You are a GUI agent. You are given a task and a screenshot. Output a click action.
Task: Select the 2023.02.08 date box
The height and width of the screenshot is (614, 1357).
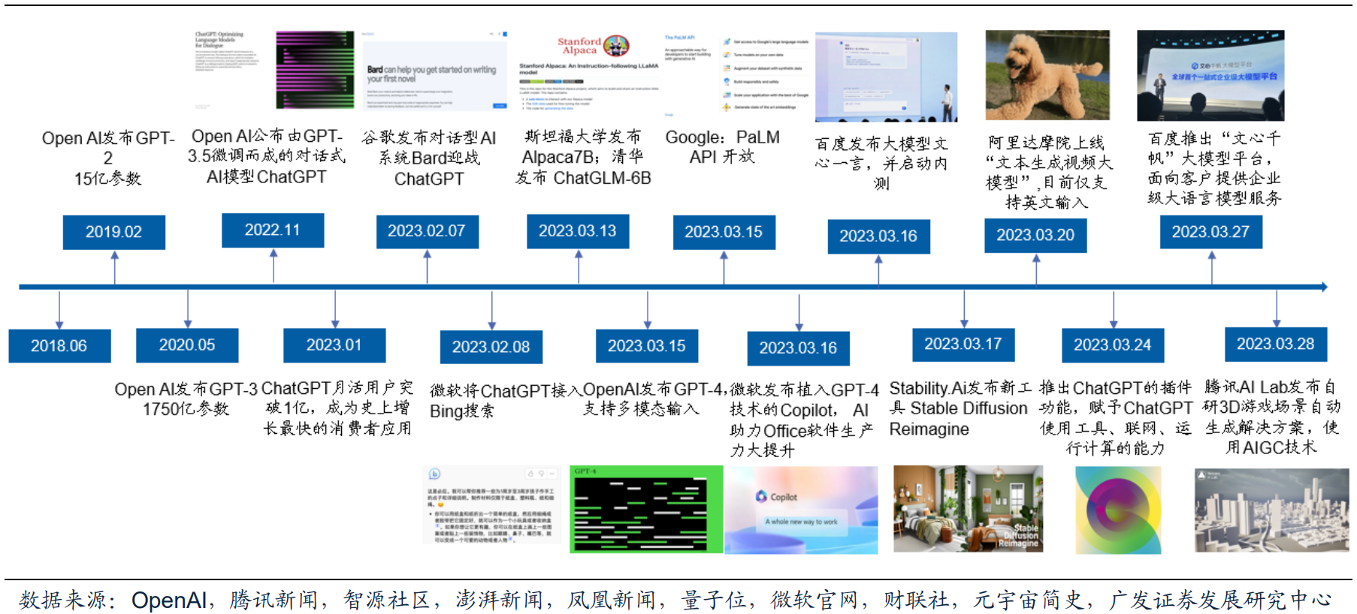click(491, 348)
